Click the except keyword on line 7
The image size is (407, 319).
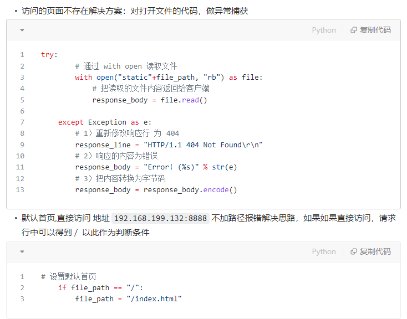tap(70, 122)
